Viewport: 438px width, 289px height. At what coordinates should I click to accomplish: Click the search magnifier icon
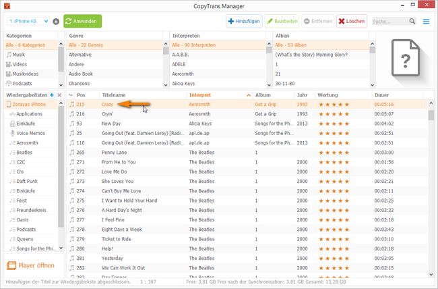[412, 22]
